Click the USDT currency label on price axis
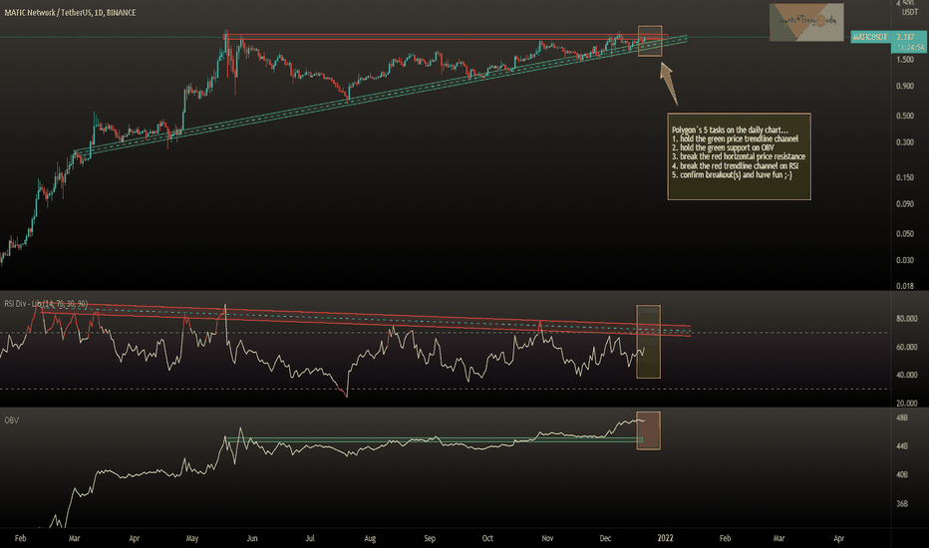 909,12
